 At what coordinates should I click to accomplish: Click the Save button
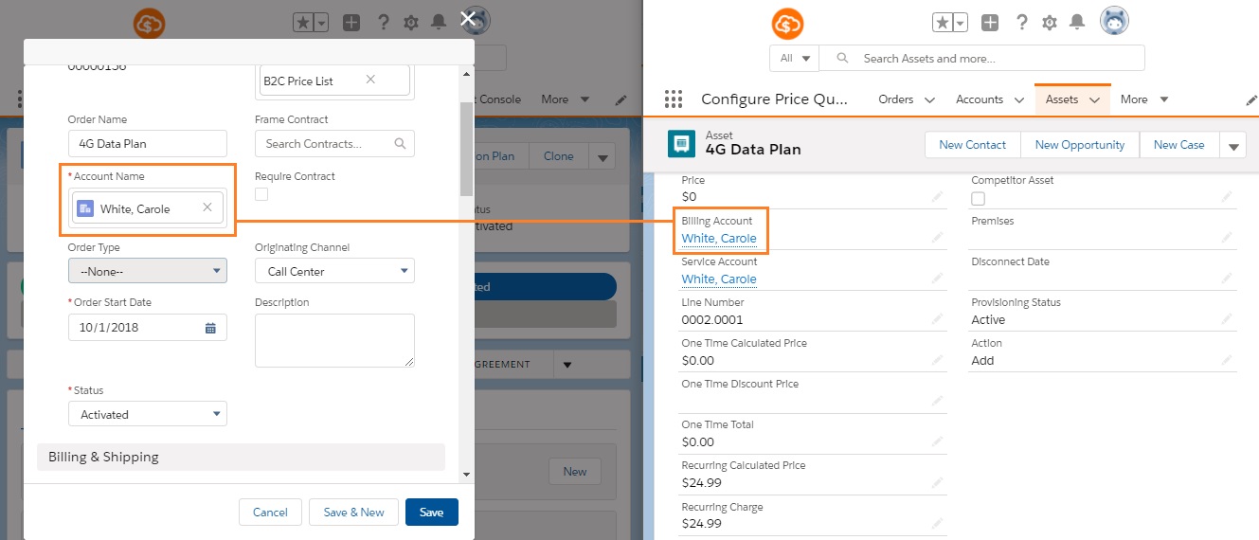431,512
